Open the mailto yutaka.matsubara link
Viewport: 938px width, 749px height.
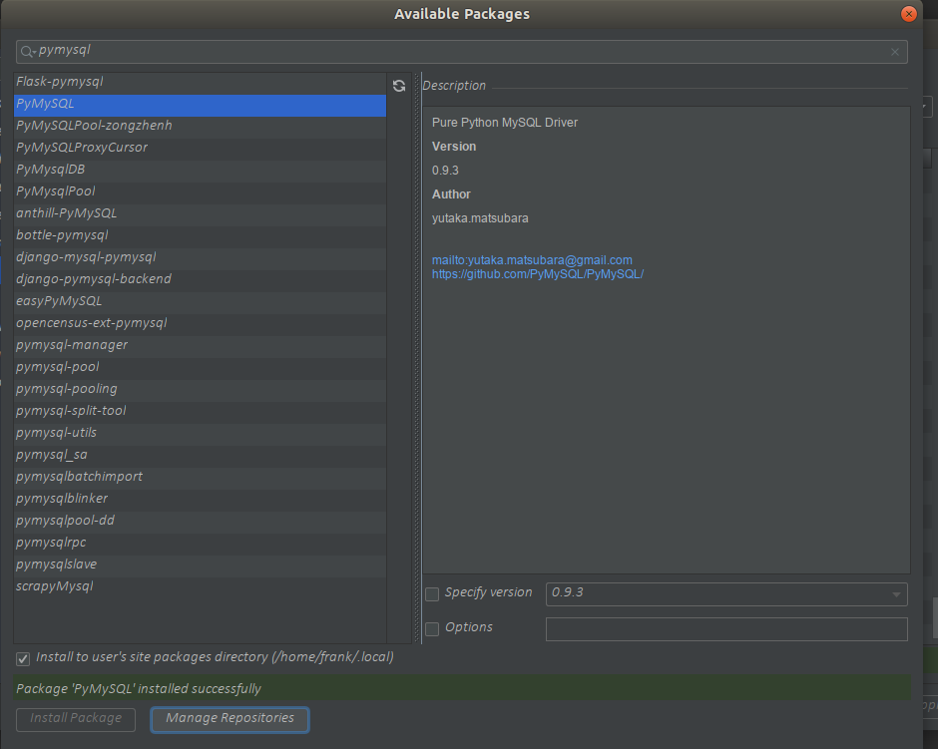(x=532, y=260)
